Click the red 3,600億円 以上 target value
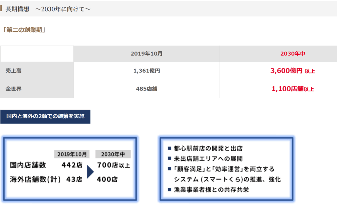This screenshot has height=220, width=337. point(293,71)
